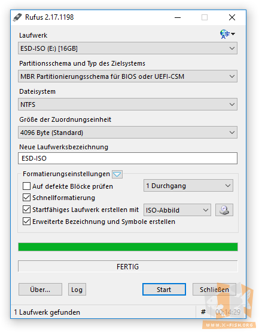Click the disc icon to select ISO image
Viewport: 259px width, 332px height.
click(224, 210)
